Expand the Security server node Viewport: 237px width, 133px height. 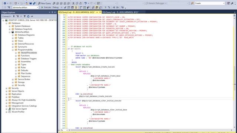[7, 88]
